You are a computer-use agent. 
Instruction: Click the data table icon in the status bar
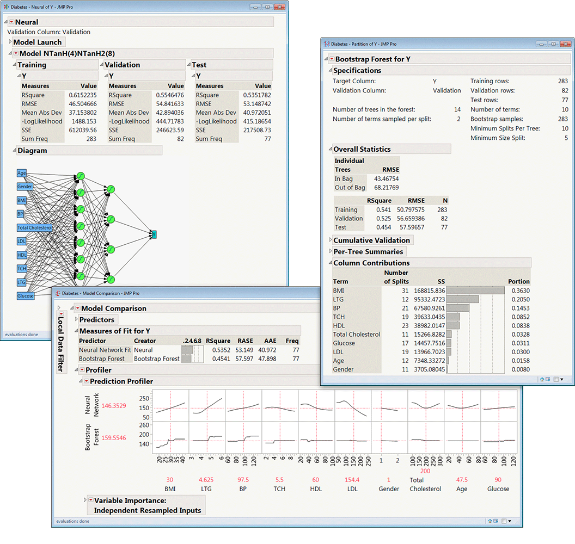point(548,379)
